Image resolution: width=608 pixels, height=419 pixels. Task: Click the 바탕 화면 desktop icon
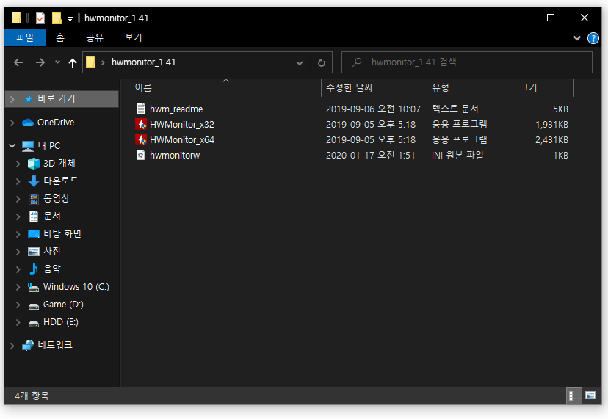(34, 234)
